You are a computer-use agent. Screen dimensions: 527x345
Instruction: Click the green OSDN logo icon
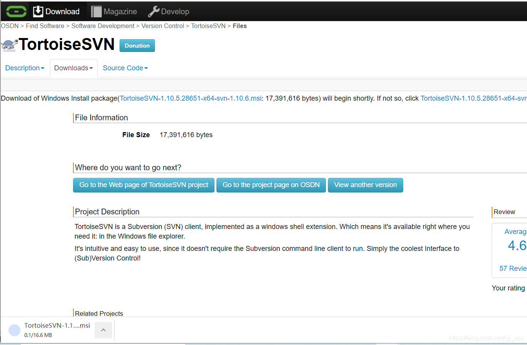point(16,12)
